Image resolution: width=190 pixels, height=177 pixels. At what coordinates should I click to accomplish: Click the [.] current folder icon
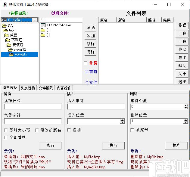tap(43, 35)
